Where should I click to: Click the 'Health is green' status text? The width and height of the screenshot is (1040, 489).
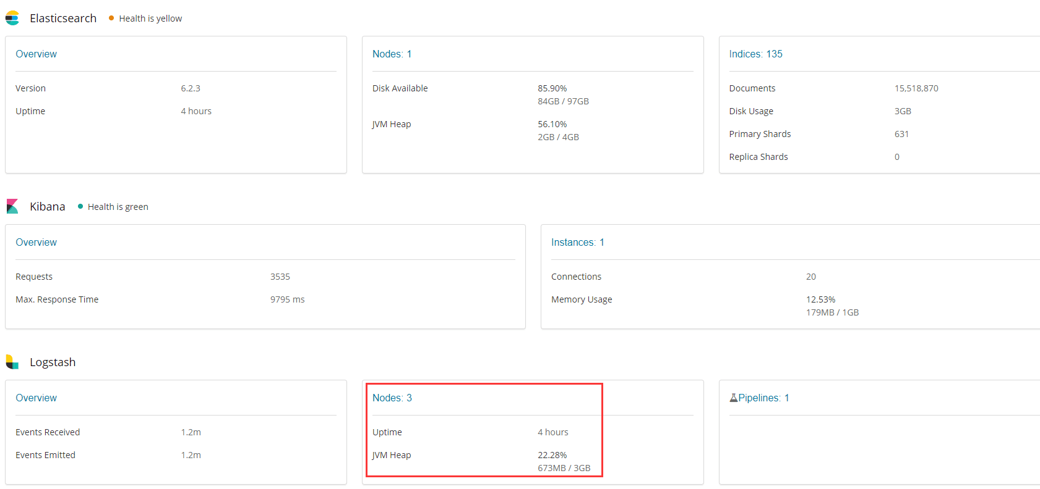point(118,206)
